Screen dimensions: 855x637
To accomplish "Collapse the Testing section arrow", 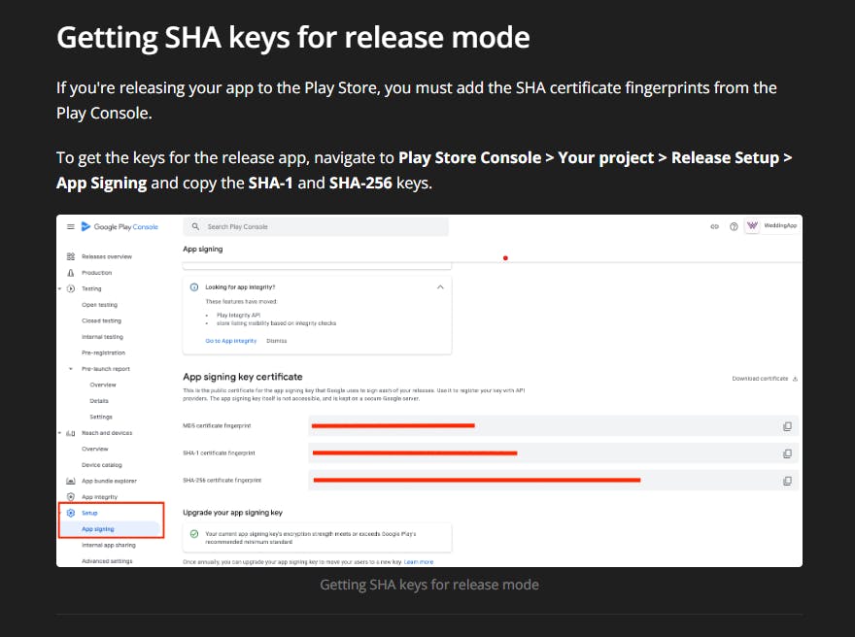I will coord(60,288).
